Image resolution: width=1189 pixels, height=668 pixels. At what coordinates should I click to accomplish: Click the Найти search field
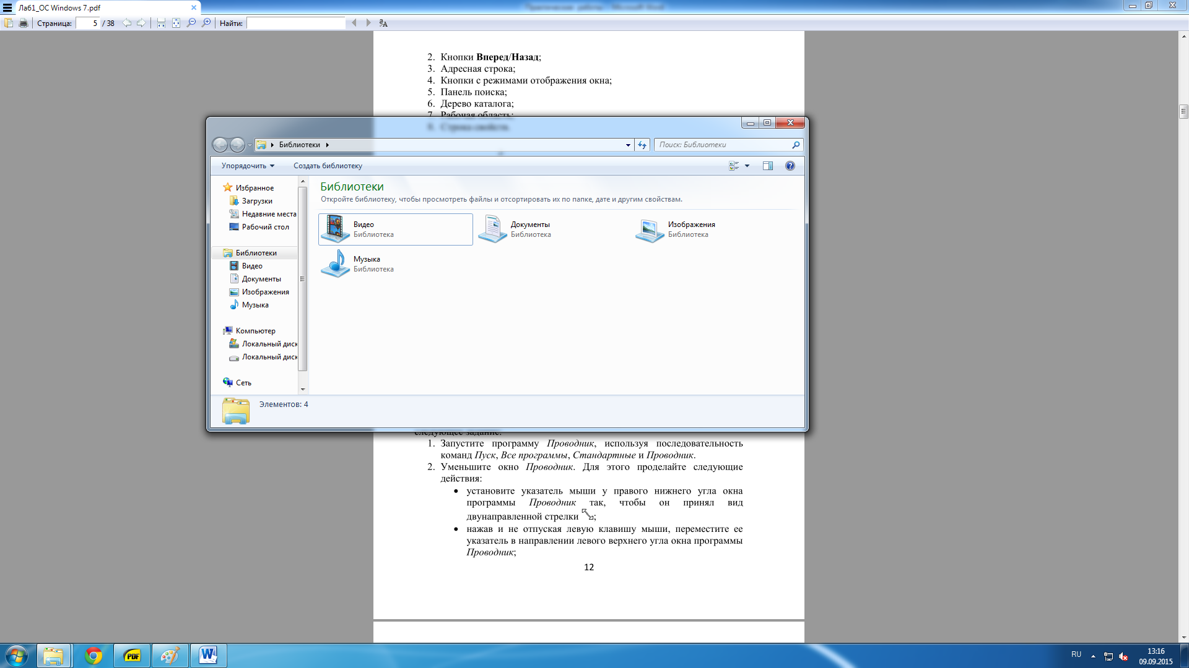point(296,23)
